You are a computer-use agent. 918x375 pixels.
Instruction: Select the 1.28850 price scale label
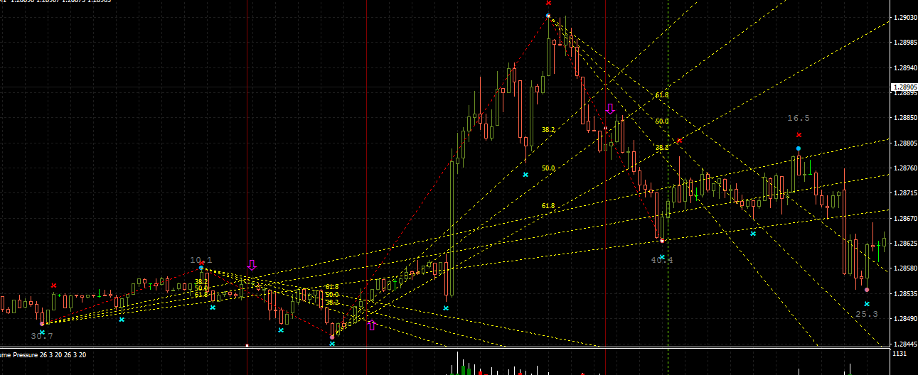[904, 118]
